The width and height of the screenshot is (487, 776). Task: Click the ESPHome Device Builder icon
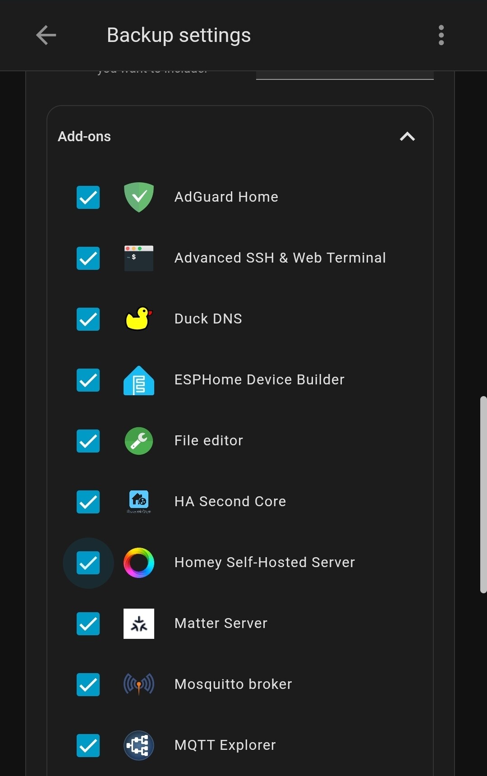pyautogui.click(x=139, y=380)
